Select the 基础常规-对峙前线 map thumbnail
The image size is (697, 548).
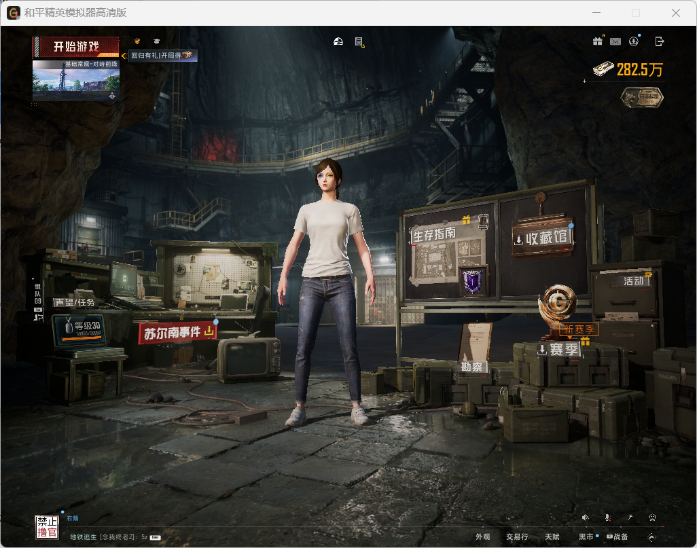[76, 80]
